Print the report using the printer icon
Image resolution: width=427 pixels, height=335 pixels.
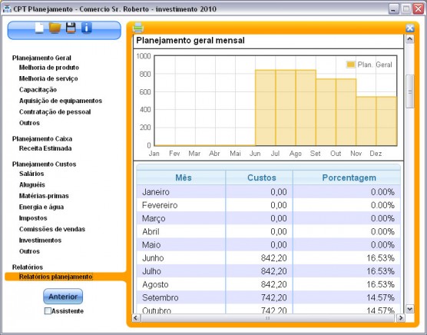(138, 28)
